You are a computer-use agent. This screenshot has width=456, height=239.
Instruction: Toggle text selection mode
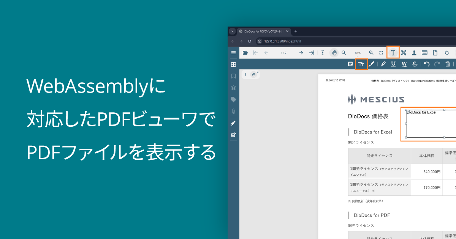tap(323, 53)
